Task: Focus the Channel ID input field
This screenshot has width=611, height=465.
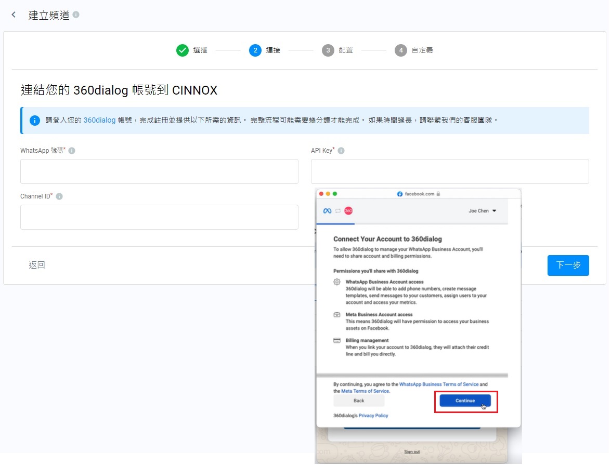Action: pos(159,217)
